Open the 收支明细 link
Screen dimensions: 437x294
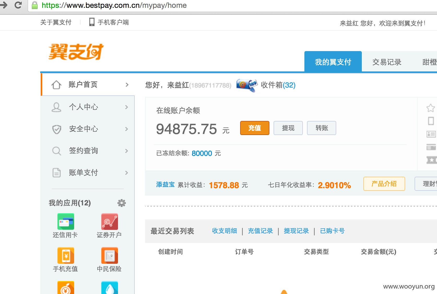(225, 231)
